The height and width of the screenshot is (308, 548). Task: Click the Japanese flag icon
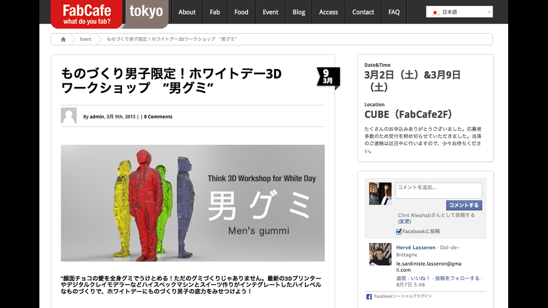[436, 12]
